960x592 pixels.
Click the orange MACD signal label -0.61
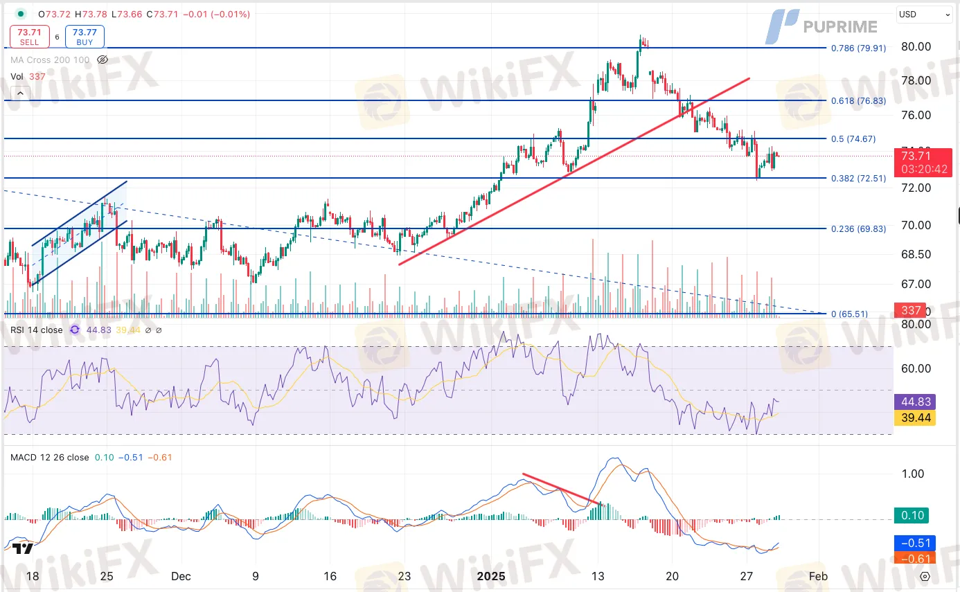(915, 558)
